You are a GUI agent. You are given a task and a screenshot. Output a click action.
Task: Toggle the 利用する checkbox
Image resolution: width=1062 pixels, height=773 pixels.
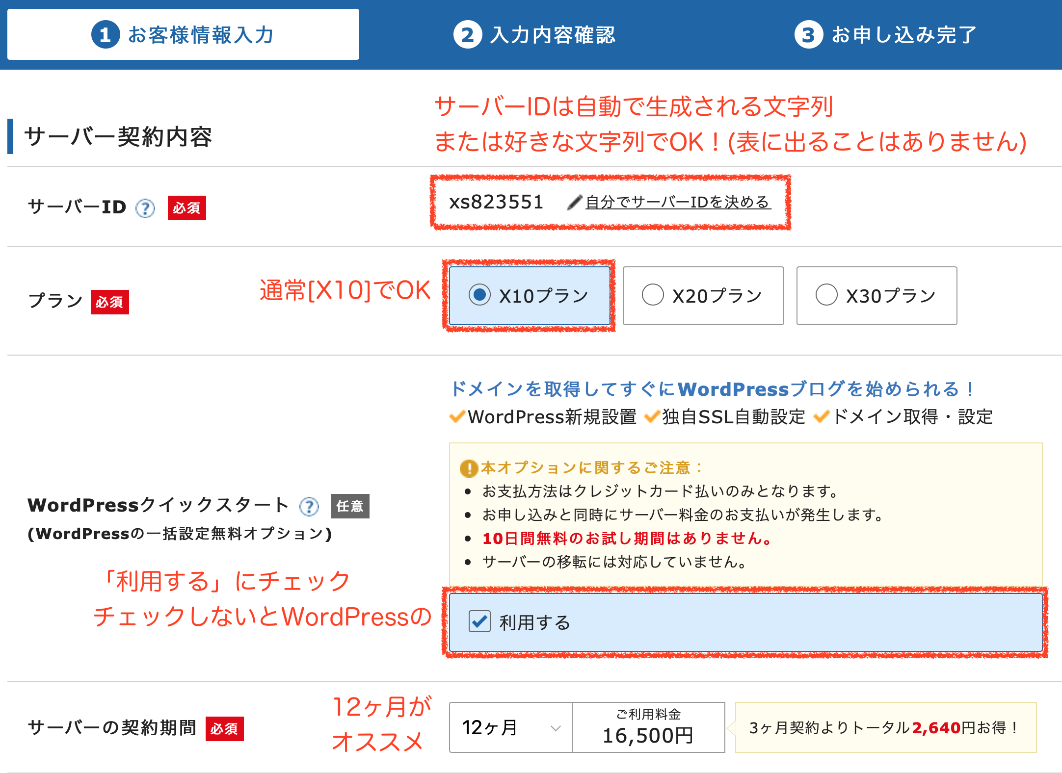coord(479,621)
